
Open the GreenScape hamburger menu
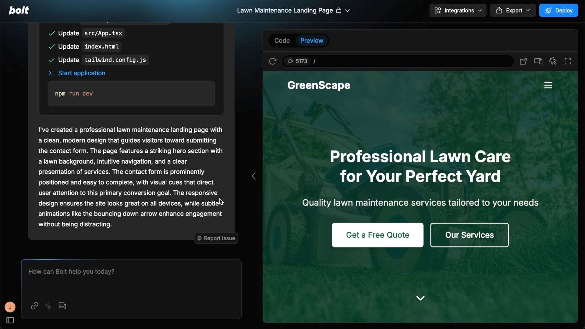click(x=548, y=85)
